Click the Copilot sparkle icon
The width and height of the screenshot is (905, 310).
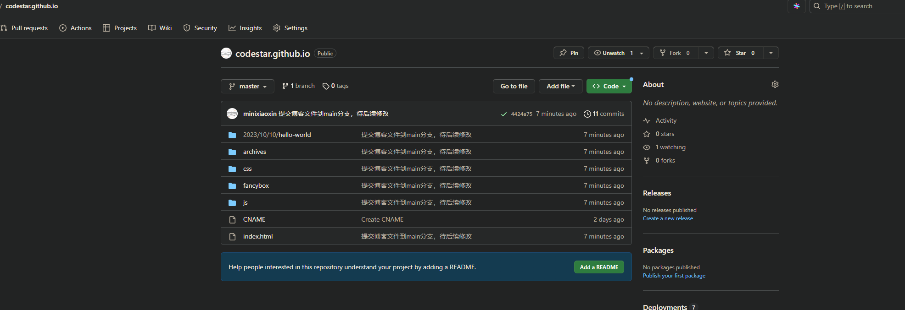tap(797, 6)
